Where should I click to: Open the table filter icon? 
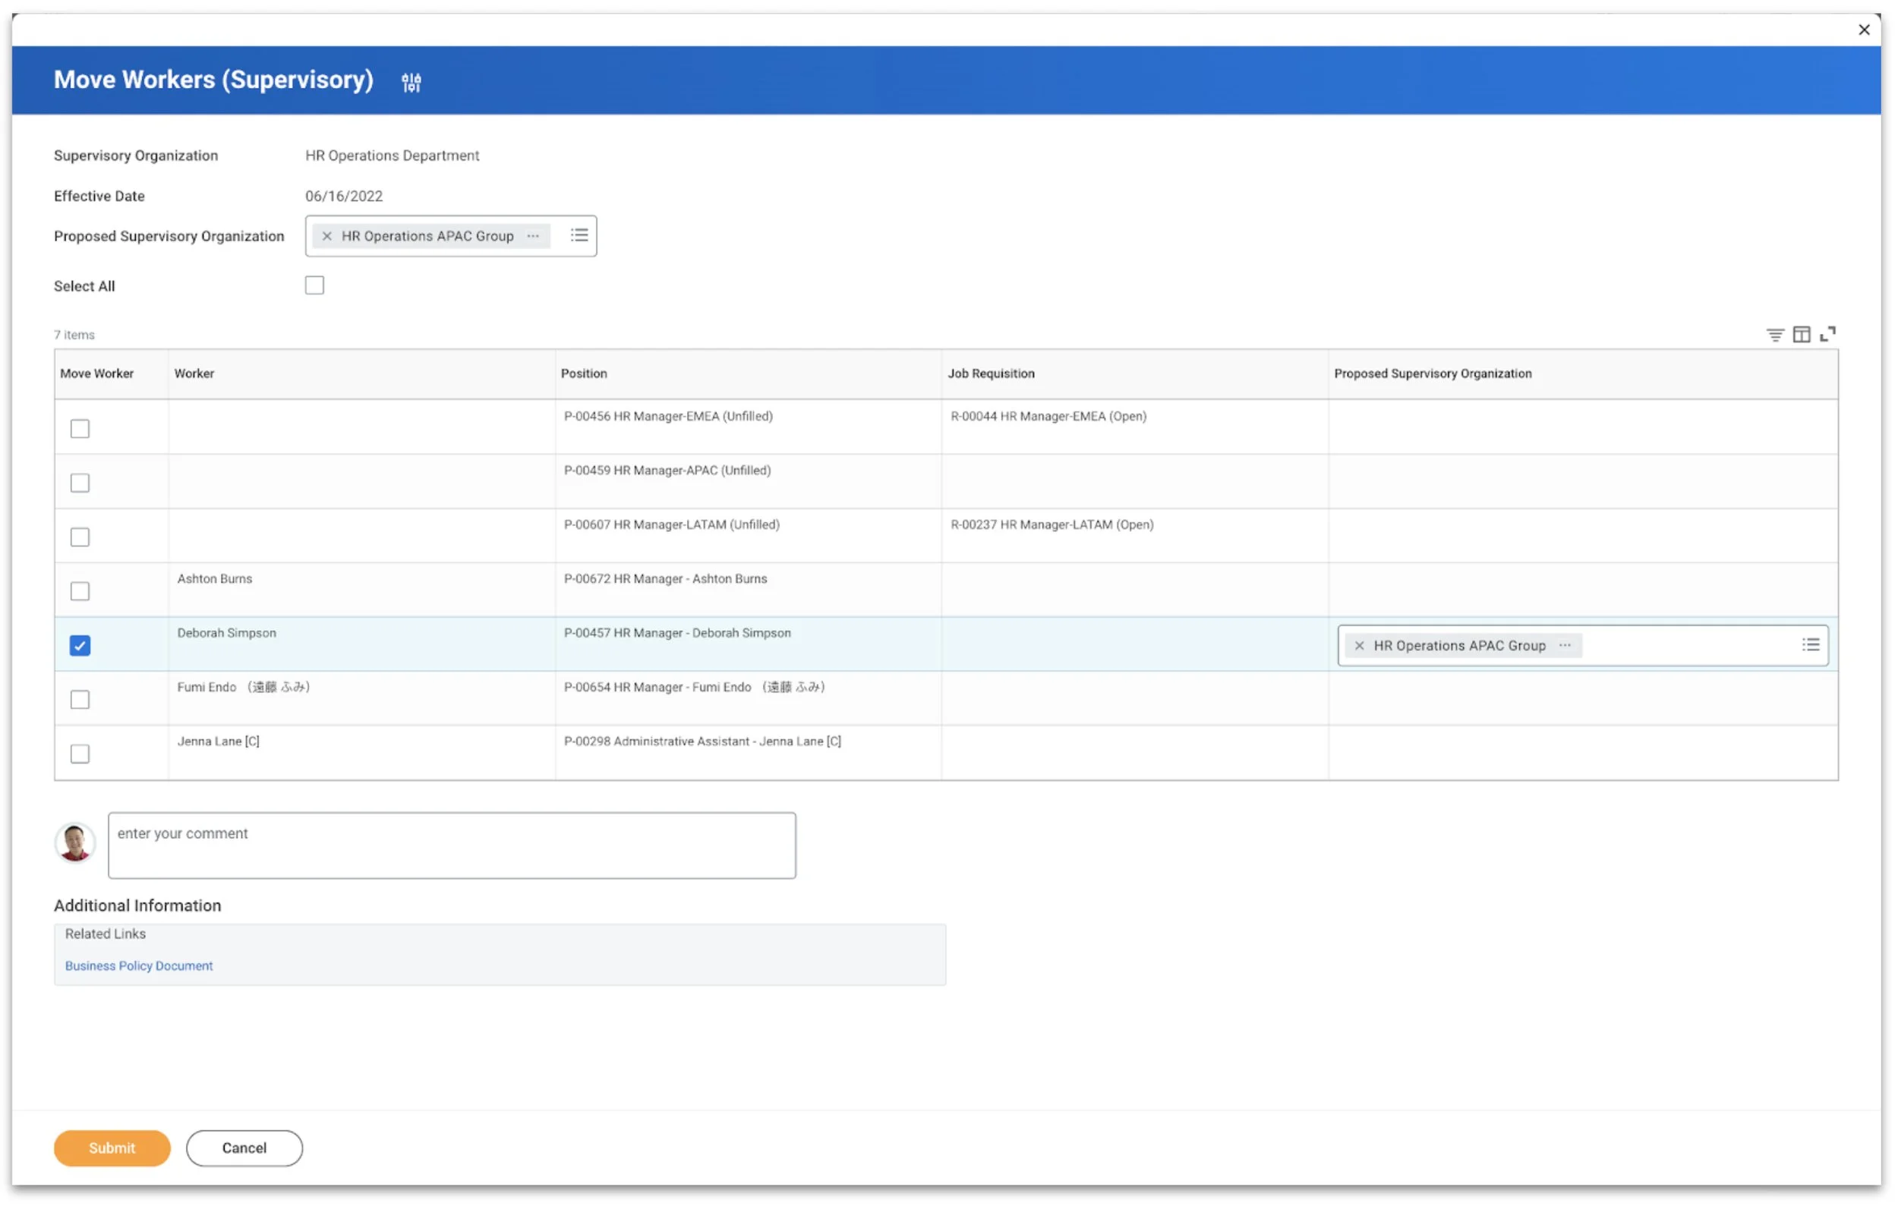[x=1774, y=335]
